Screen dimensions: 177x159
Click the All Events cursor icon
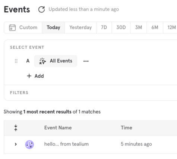(x=42, y=61)
